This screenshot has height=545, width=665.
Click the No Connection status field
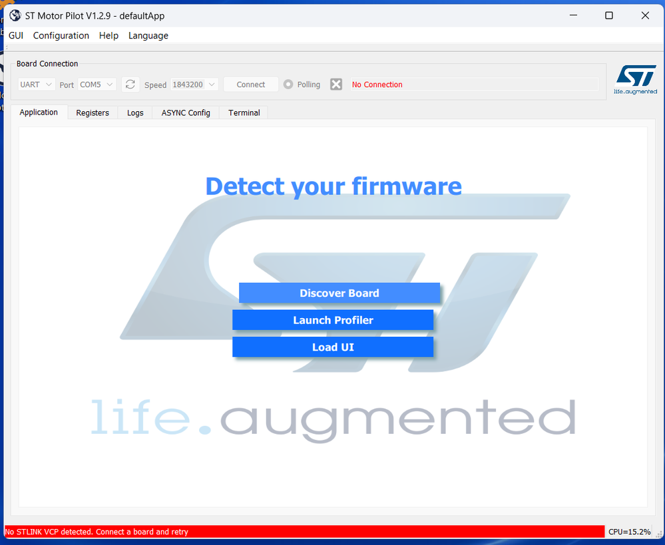pos(474,85)
